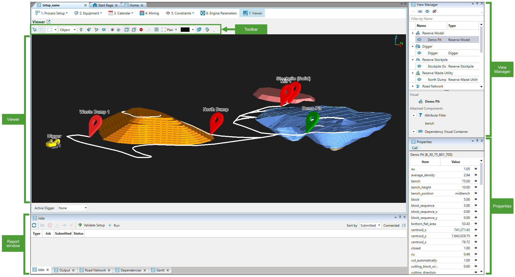Close the Output tab
The image size is (515, 277).
tap(73, 270)
